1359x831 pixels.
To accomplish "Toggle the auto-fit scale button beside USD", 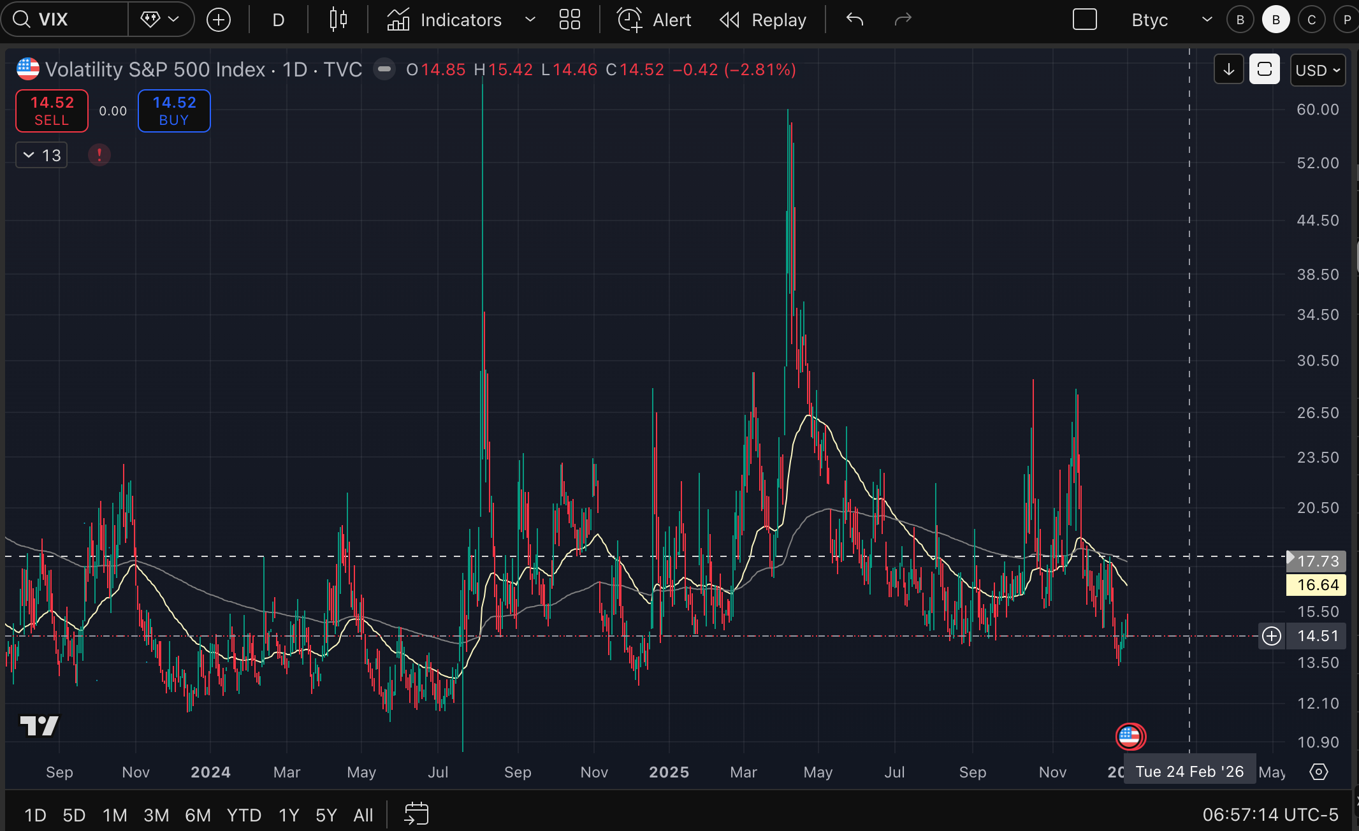I will [1264, 69].
